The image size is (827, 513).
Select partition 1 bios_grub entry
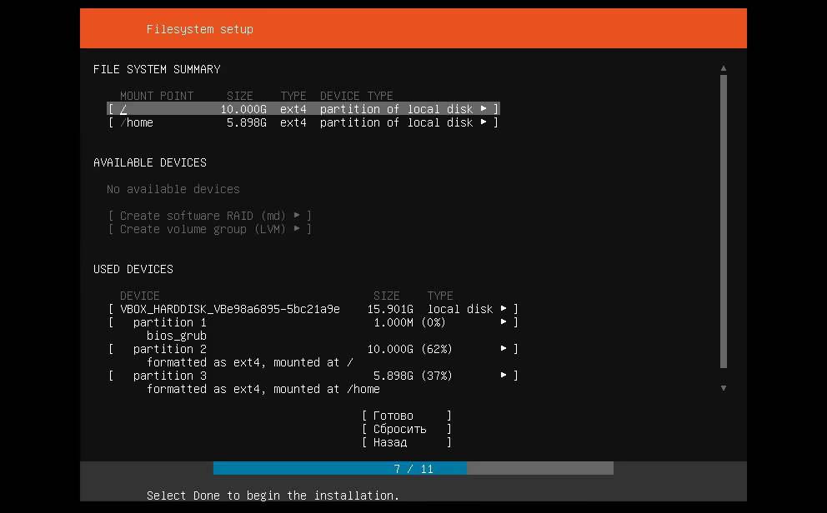313,322
